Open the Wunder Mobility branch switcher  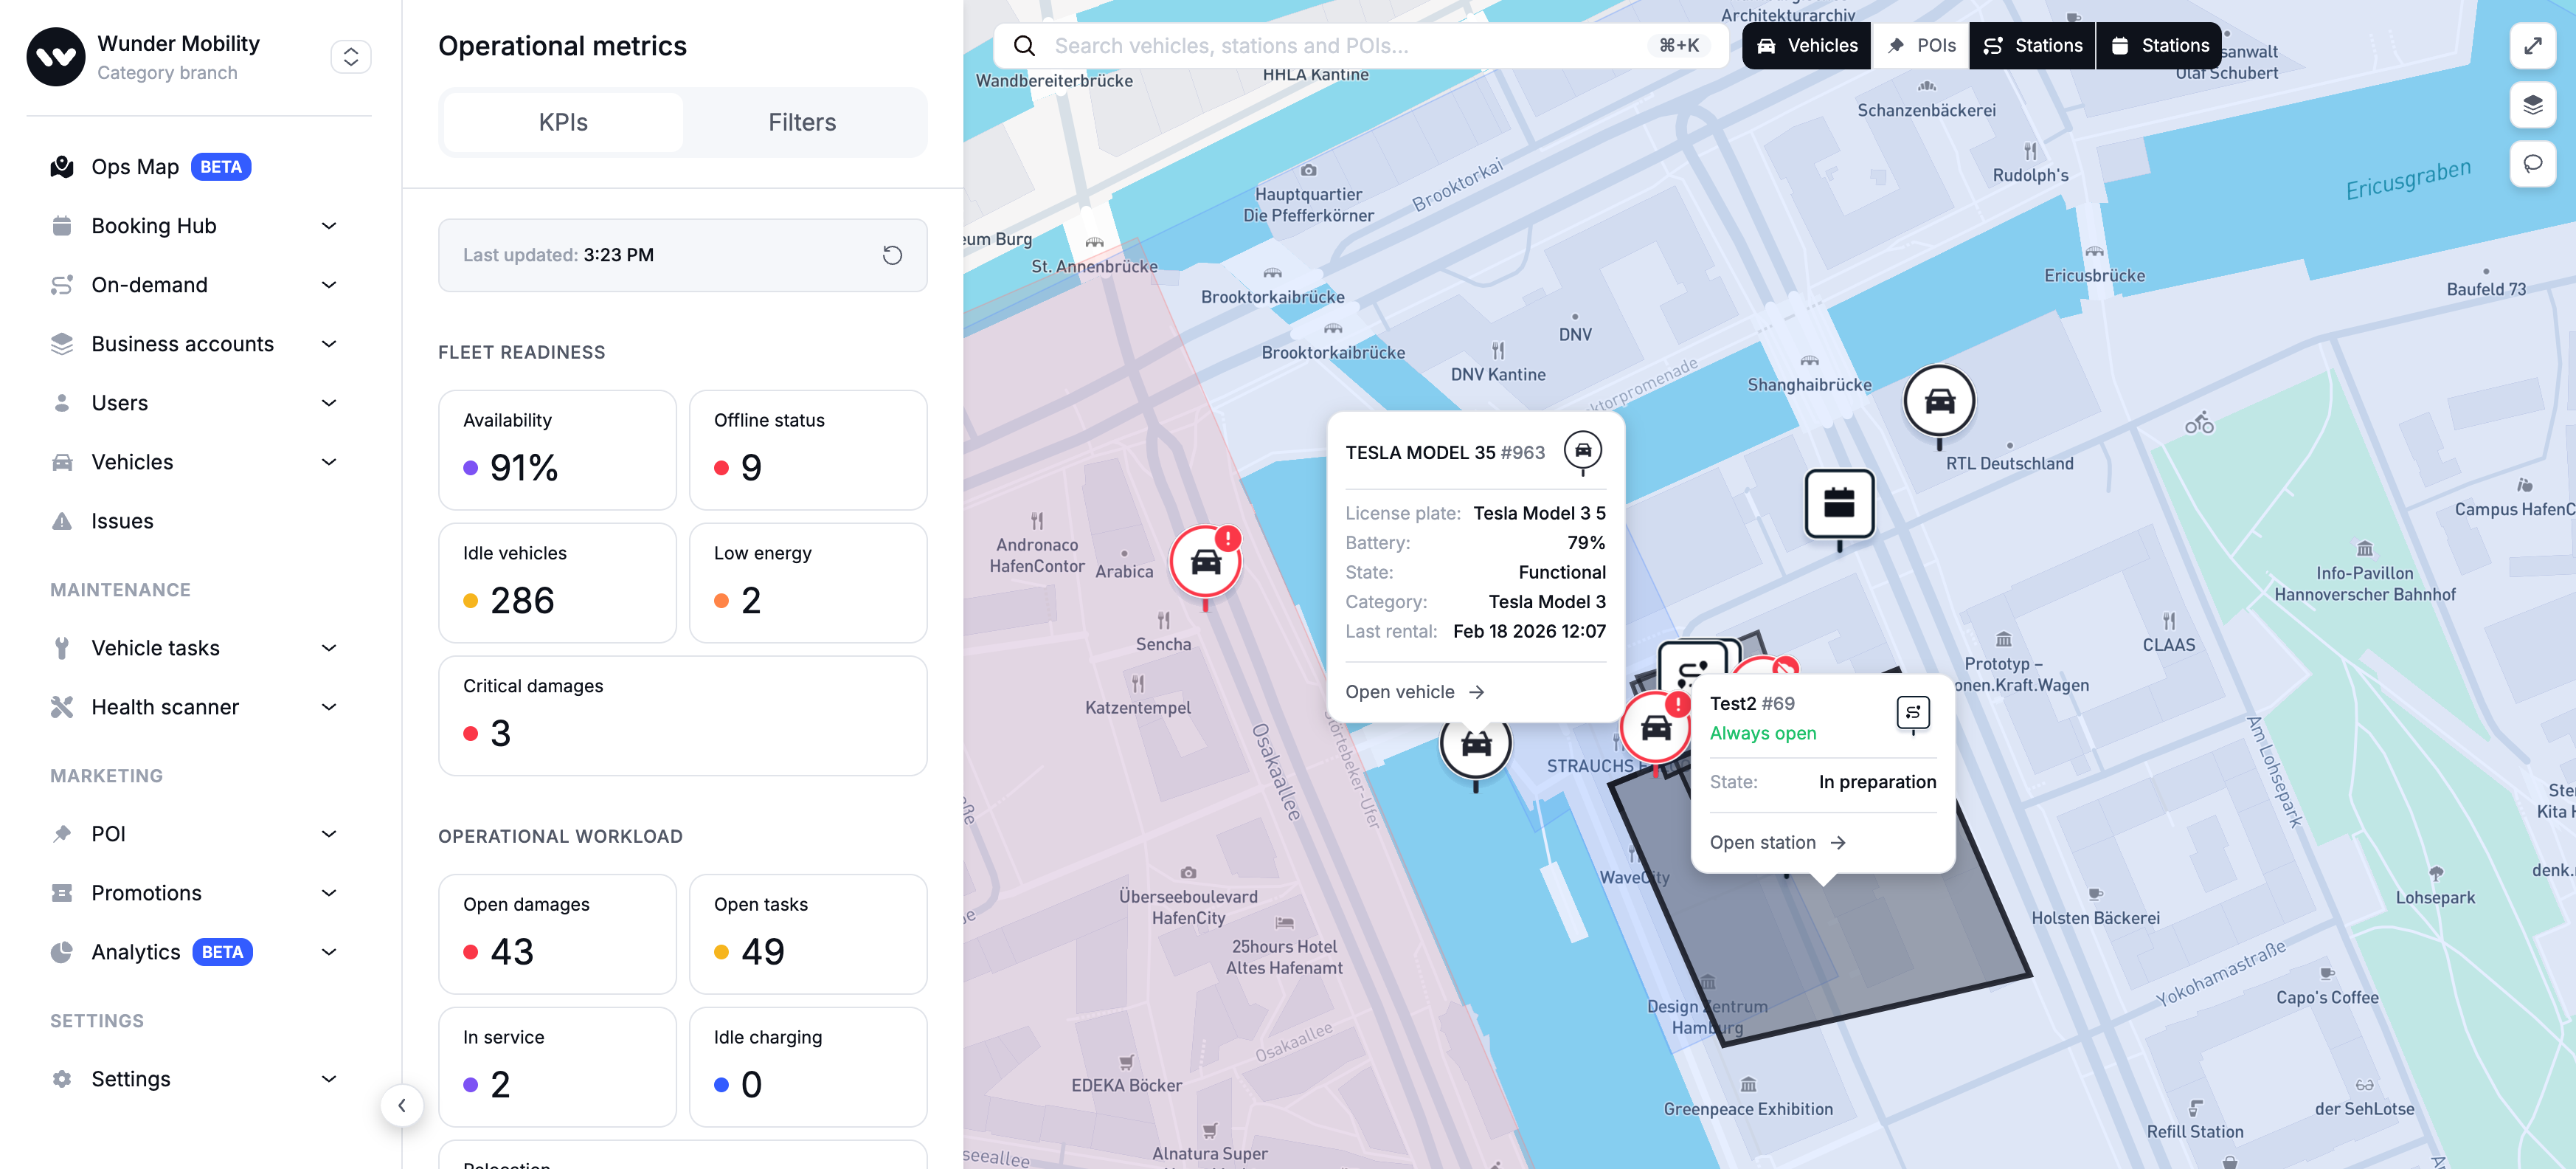coord(350,57)
